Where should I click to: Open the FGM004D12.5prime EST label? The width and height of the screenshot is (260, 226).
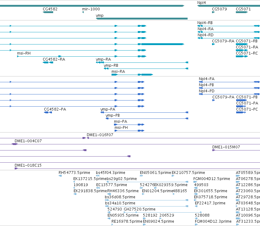212,179
